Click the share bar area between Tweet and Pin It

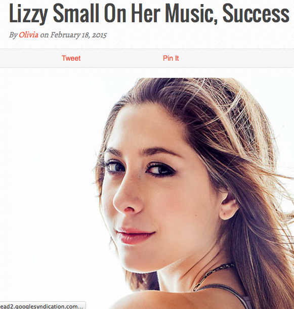tap(121, 58)
